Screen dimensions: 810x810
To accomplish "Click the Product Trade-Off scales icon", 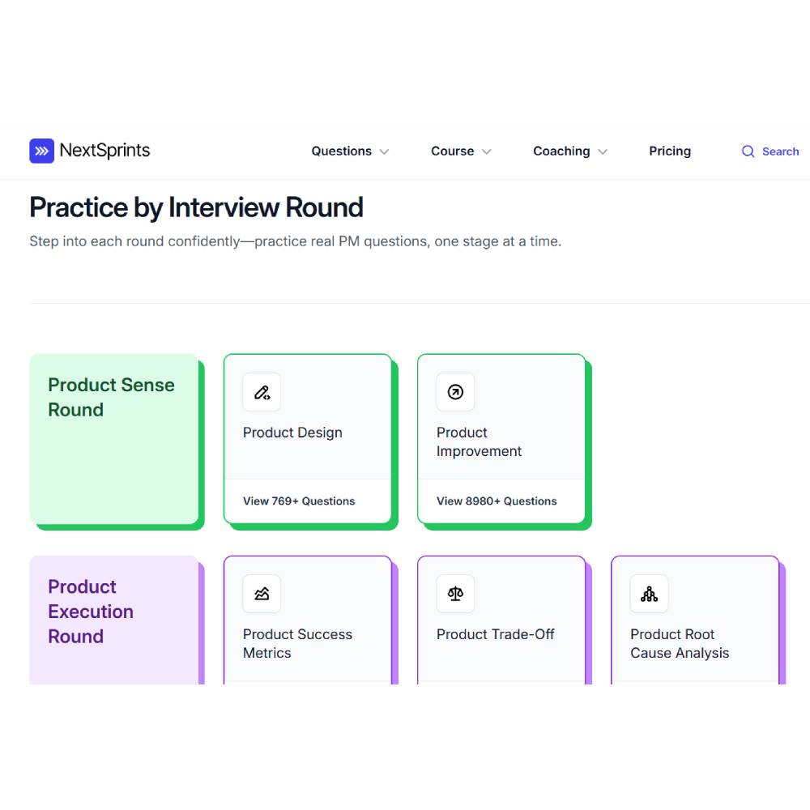I will click(455, 594).
